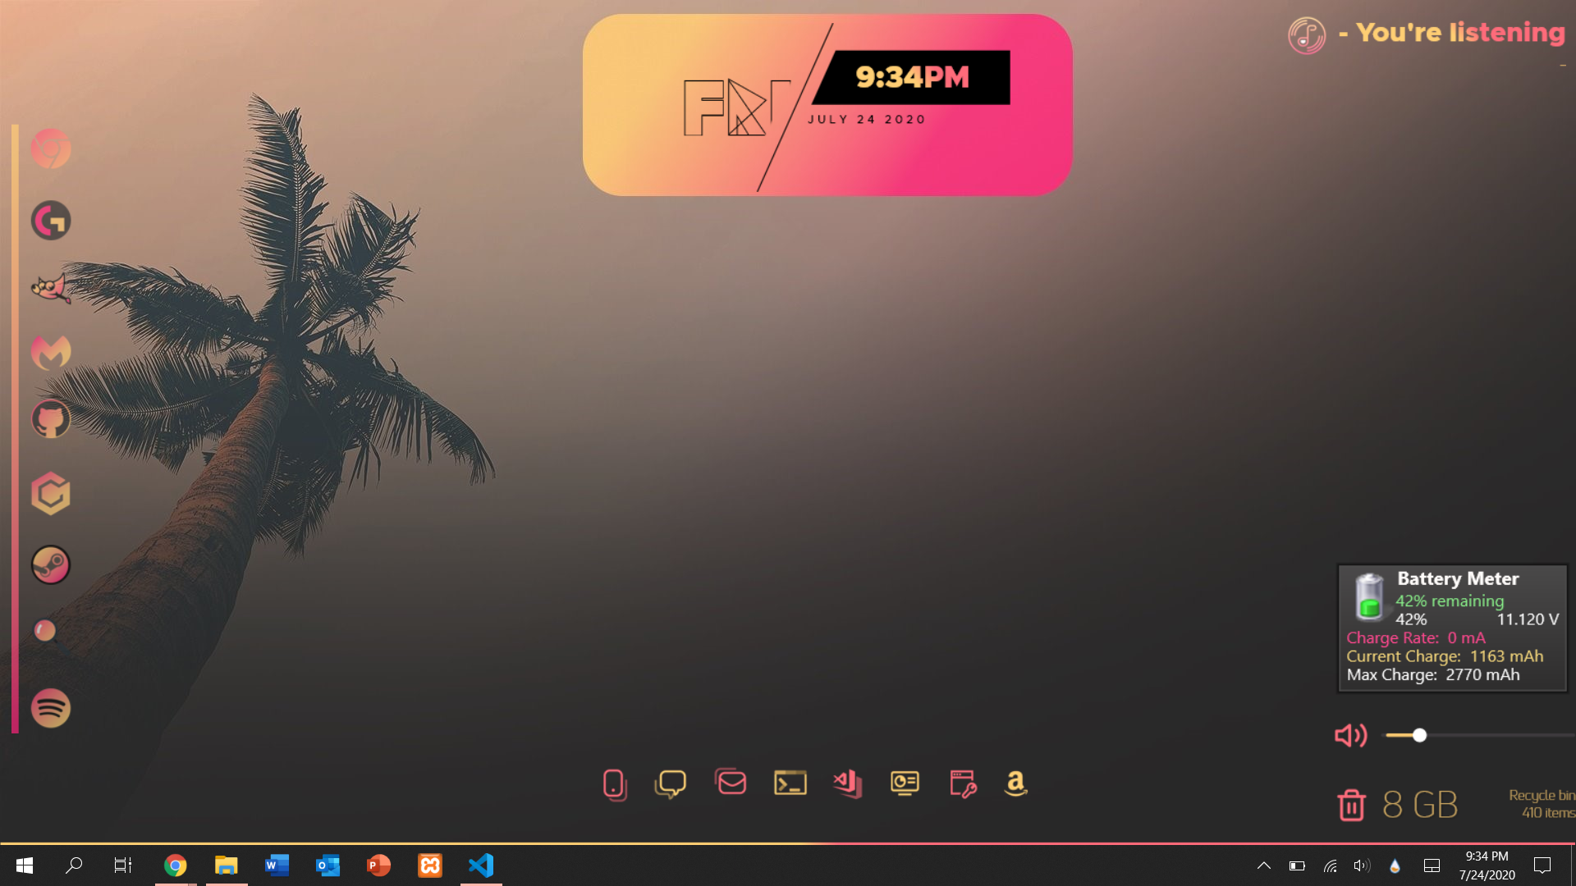Mute using the speaker icon widget
The image size is (1576, 886).
coord(1351,735)
